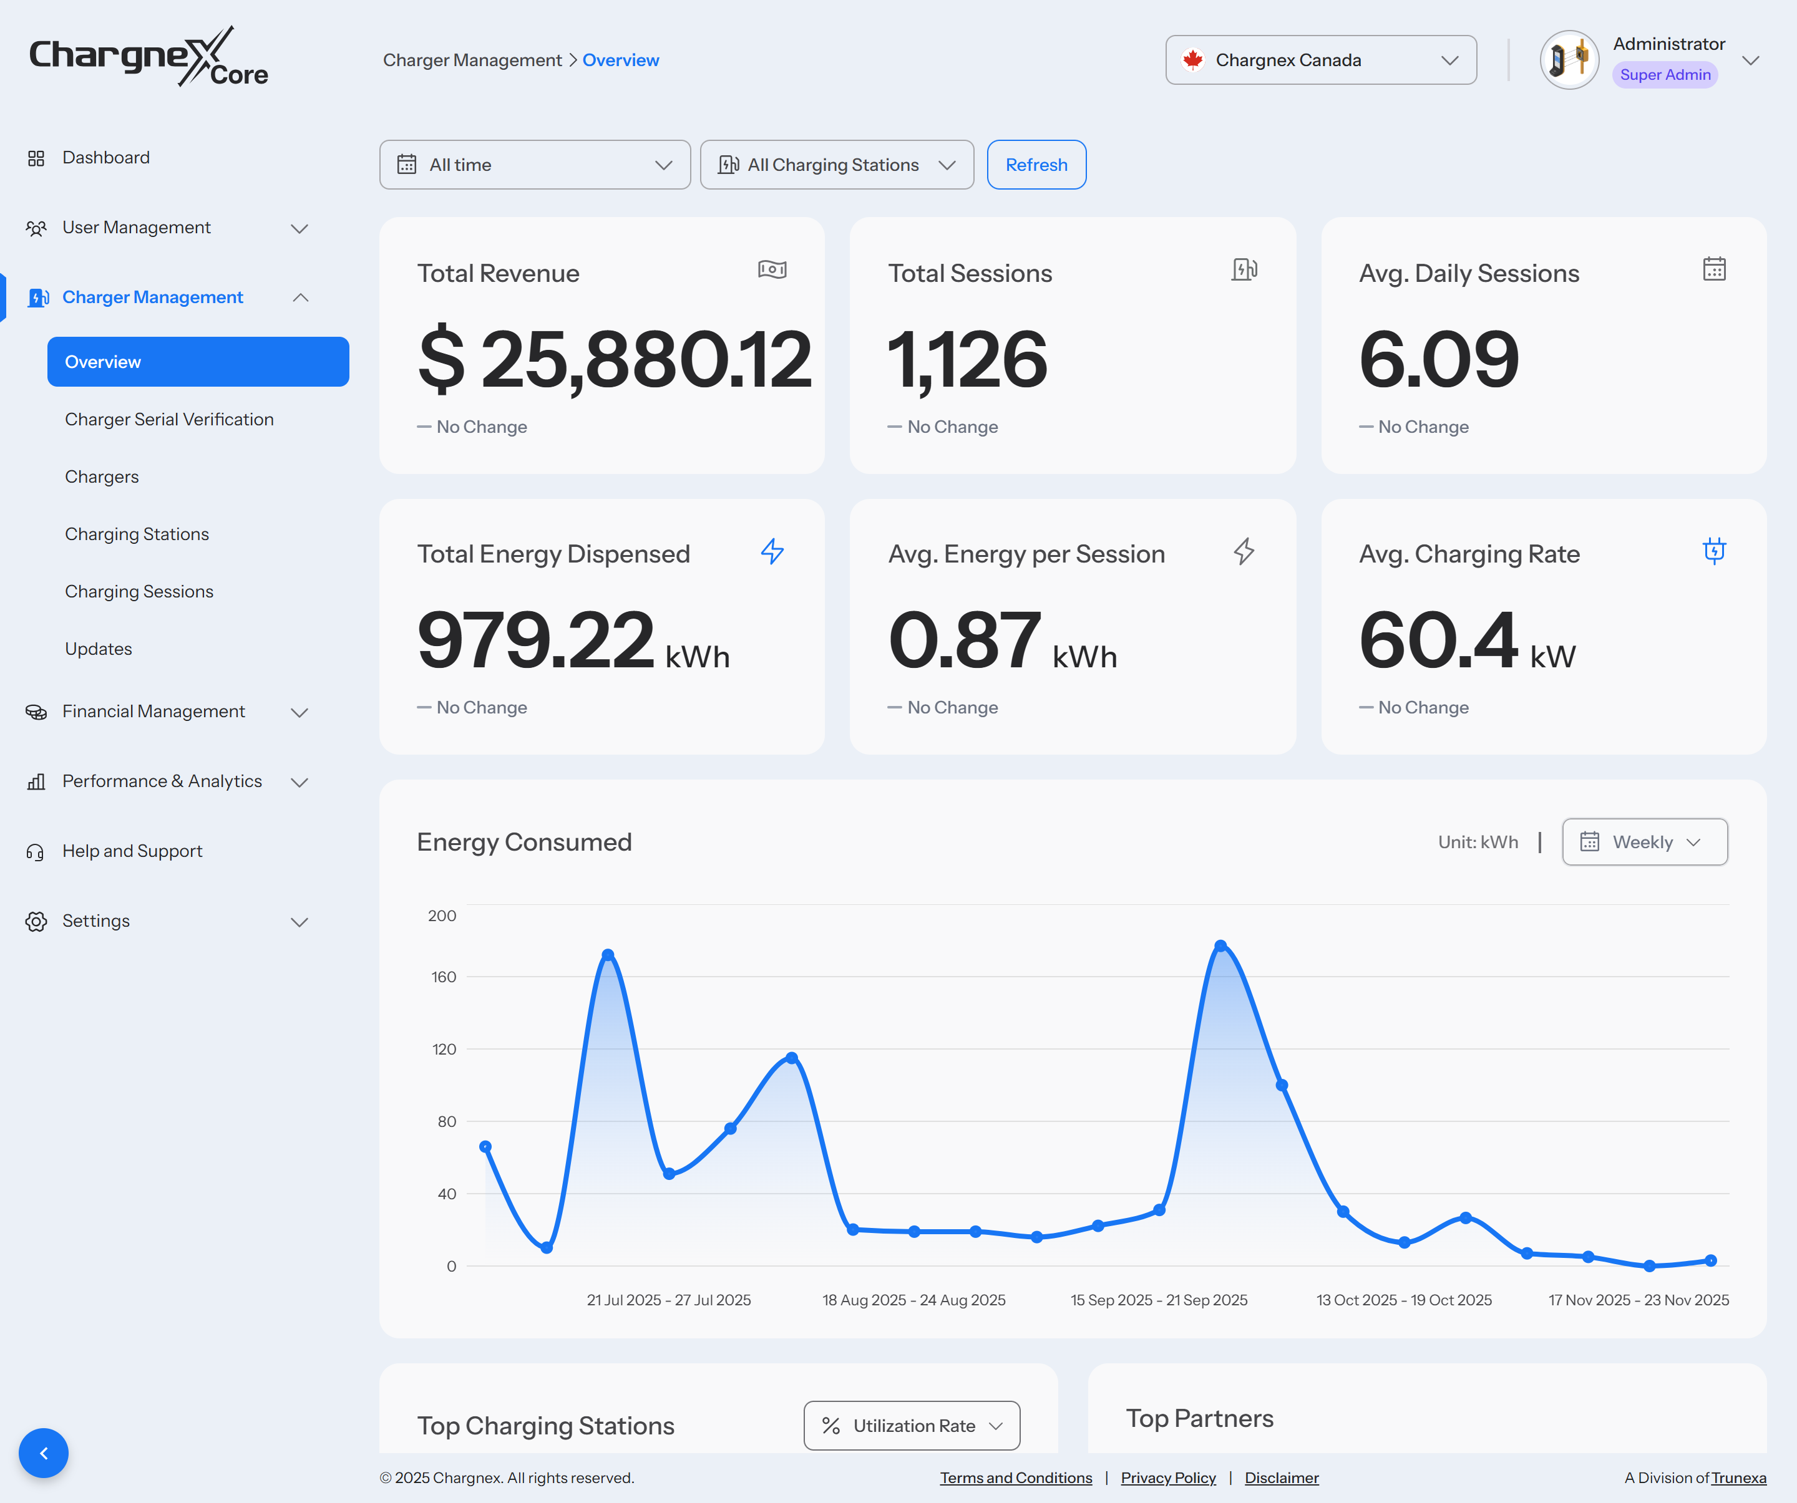Click the Avg. Charging Rate plug icon
This screenshot has width=1797, height=1503.
(1713, 551)
